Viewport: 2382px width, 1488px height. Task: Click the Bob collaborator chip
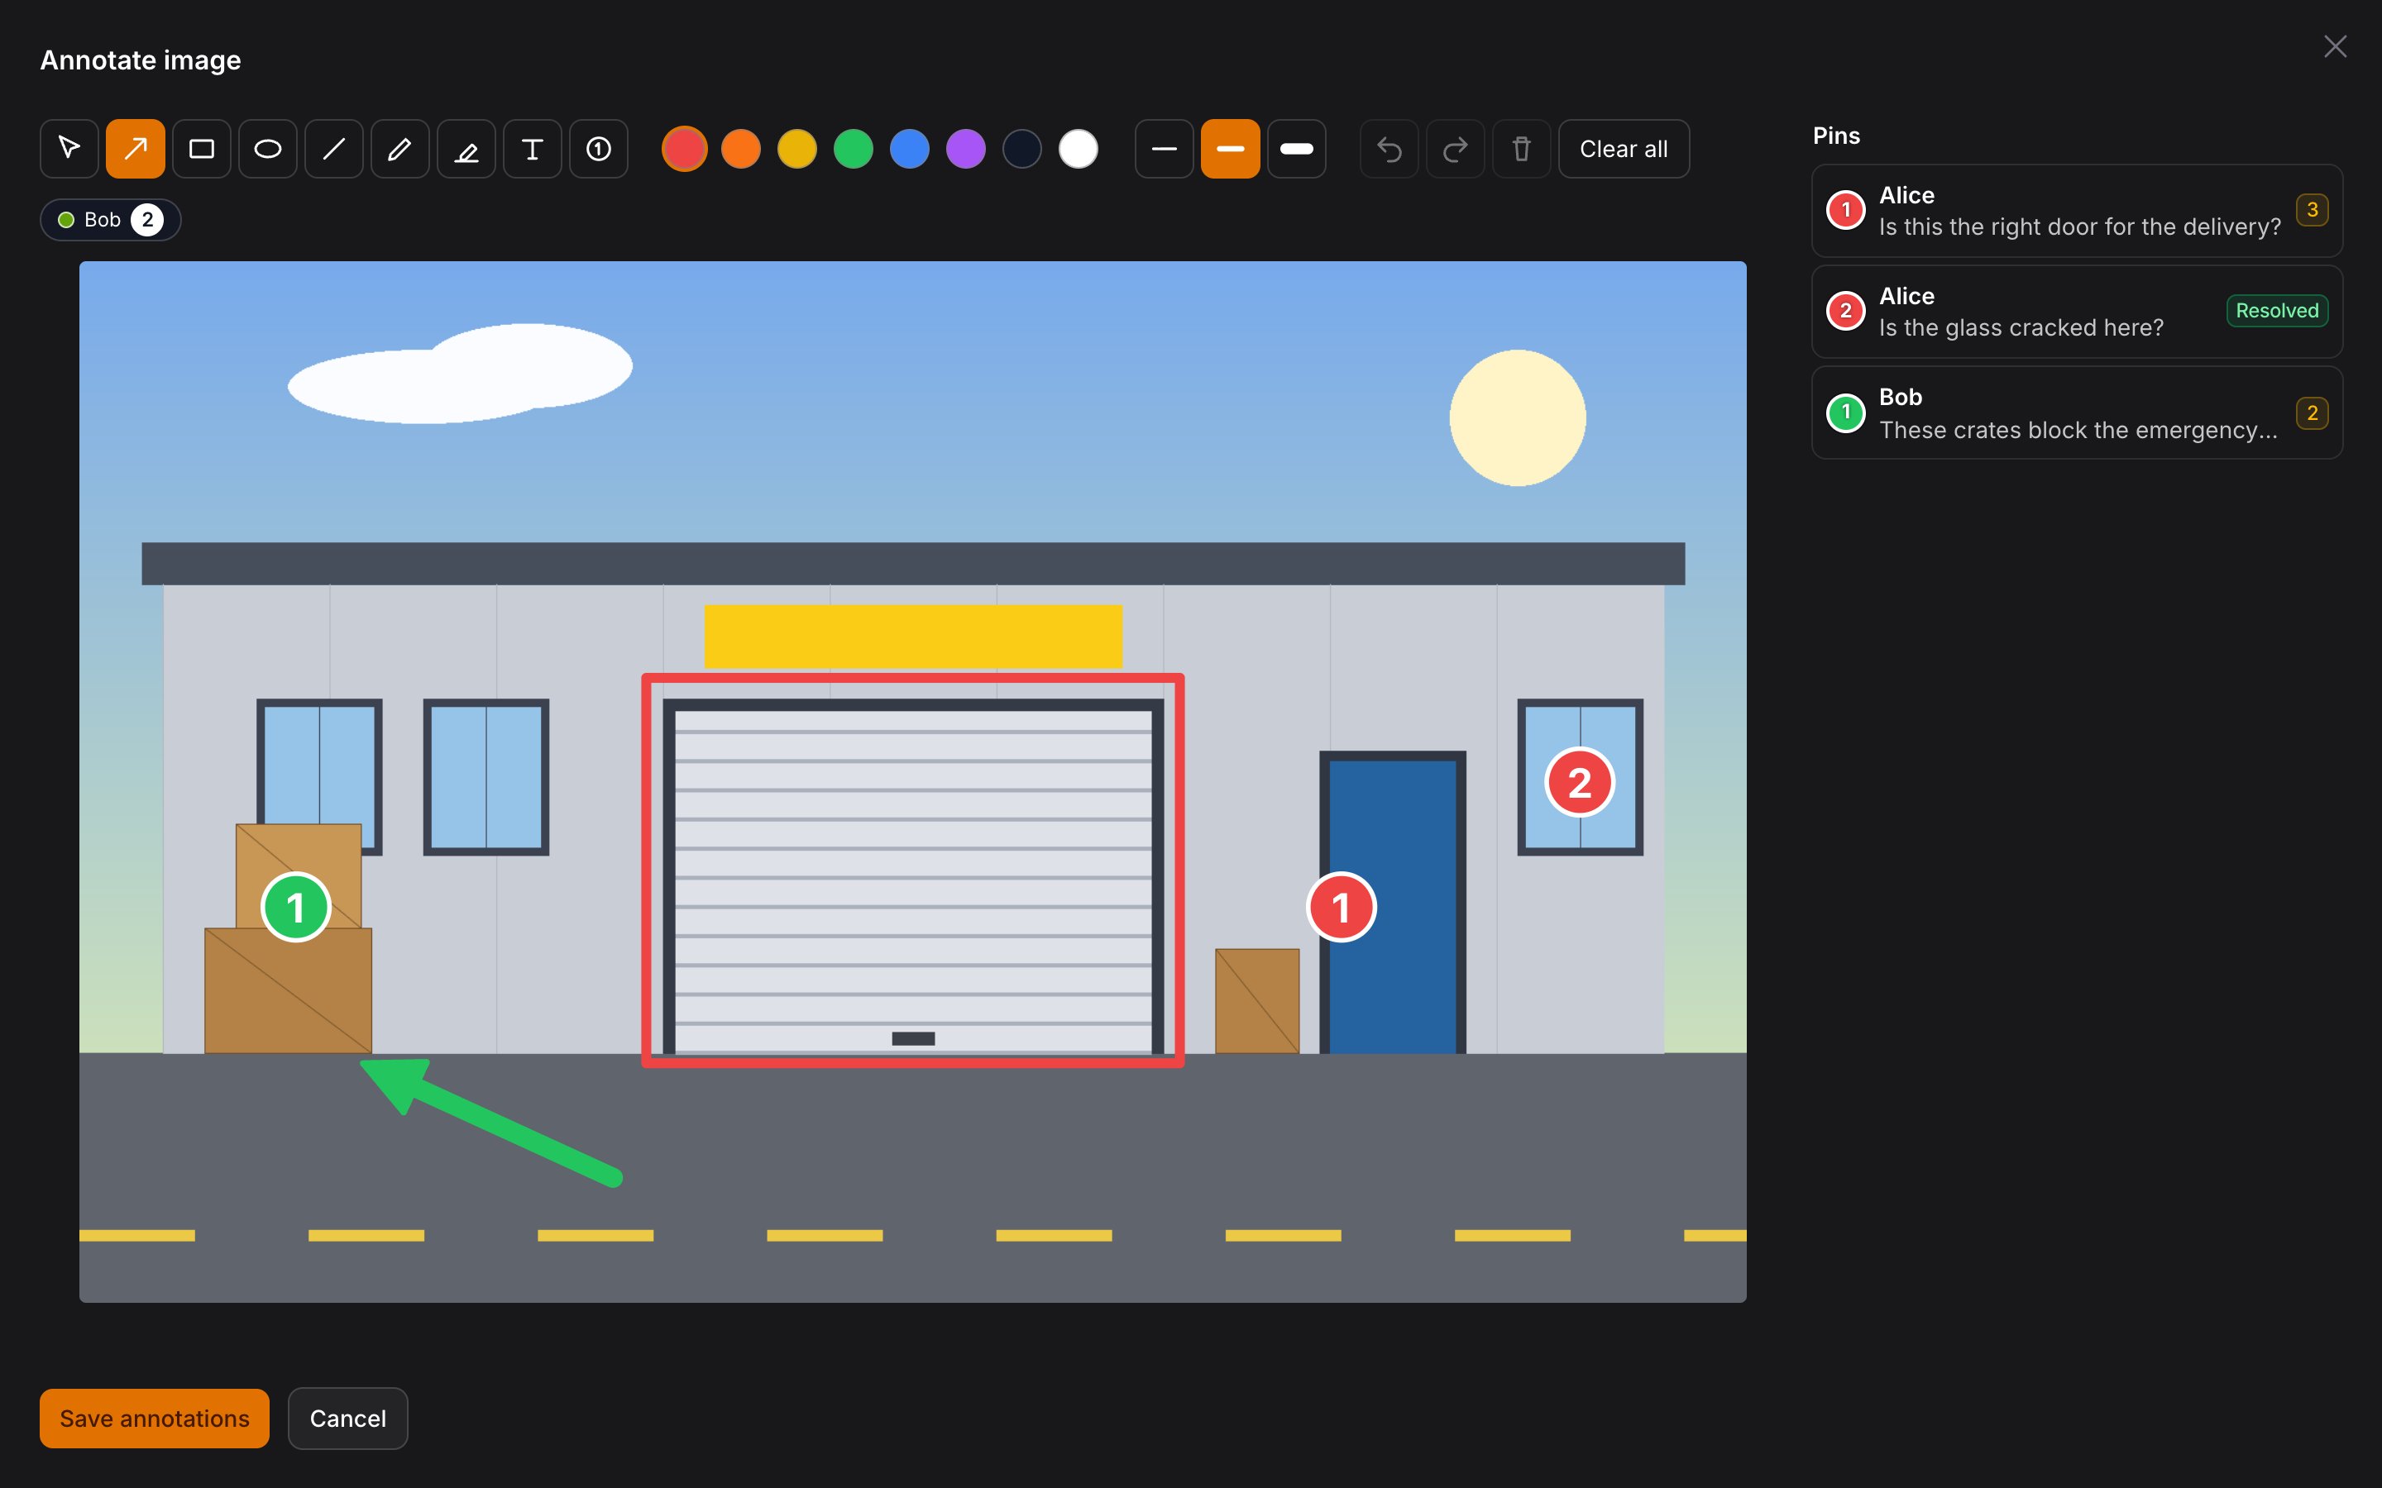click(x=110, y=219)
